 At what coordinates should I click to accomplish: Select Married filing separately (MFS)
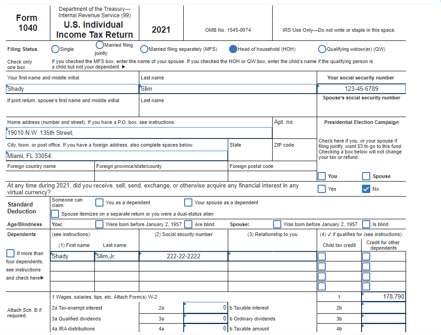click(144, 49)
